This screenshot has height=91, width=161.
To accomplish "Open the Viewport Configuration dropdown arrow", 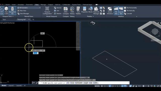I will pyautogui.click(x=52, y=13).
